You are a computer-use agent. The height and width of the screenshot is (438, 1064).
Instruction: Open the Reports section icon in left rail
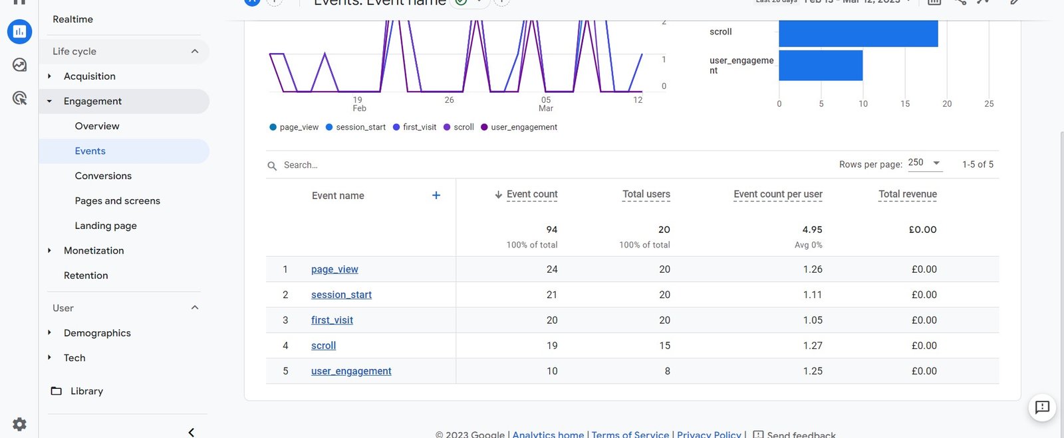click(19, 31)
